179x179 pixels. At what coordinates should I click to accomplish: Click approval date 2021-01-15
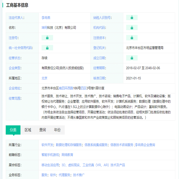[x=133, y=78]
